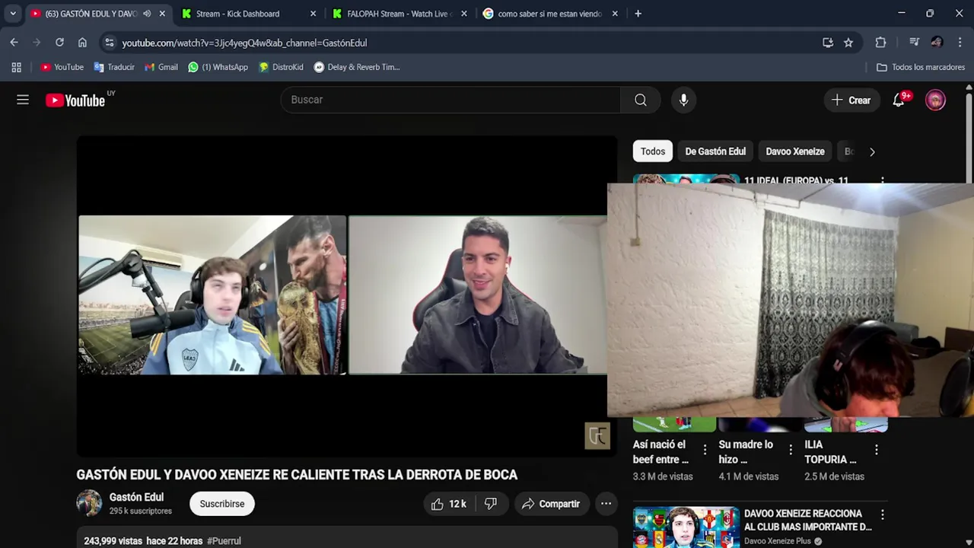The image size is (974, 548).
Task: Open a new browser tab
Action: [x=638, y=14]
